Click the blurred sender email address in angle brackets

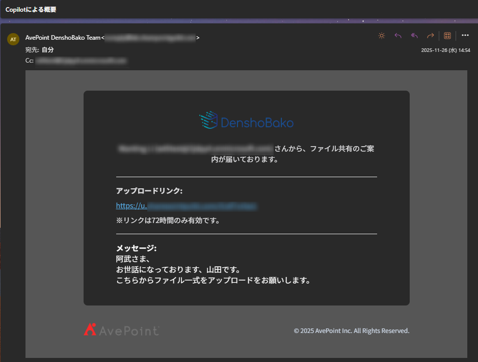point(150,38)
